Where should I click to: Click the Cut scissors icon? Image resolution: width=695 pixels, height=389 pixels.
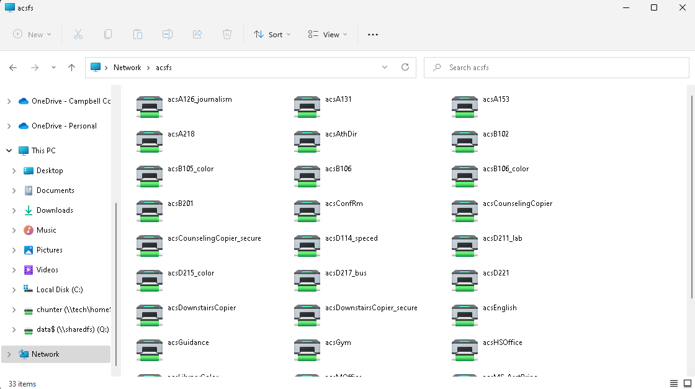[78, 34]
